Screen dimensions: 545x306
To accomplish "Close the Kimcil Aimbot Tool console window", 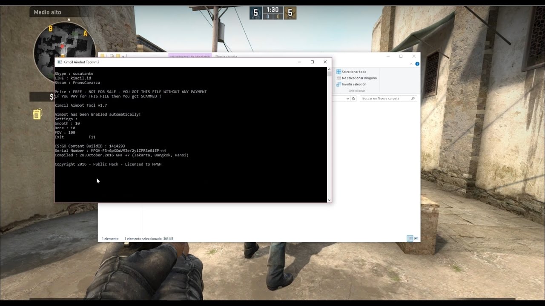I will click(325, 62).
